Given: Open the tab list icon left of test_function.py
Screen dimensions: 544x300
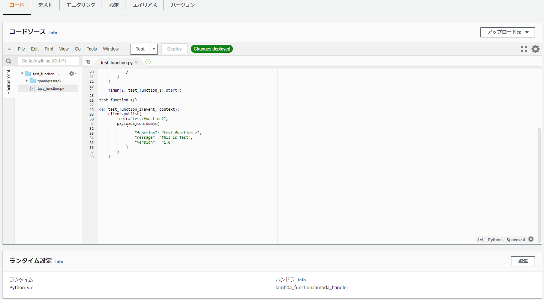Looking at the screenshot, I should [88, 62].
